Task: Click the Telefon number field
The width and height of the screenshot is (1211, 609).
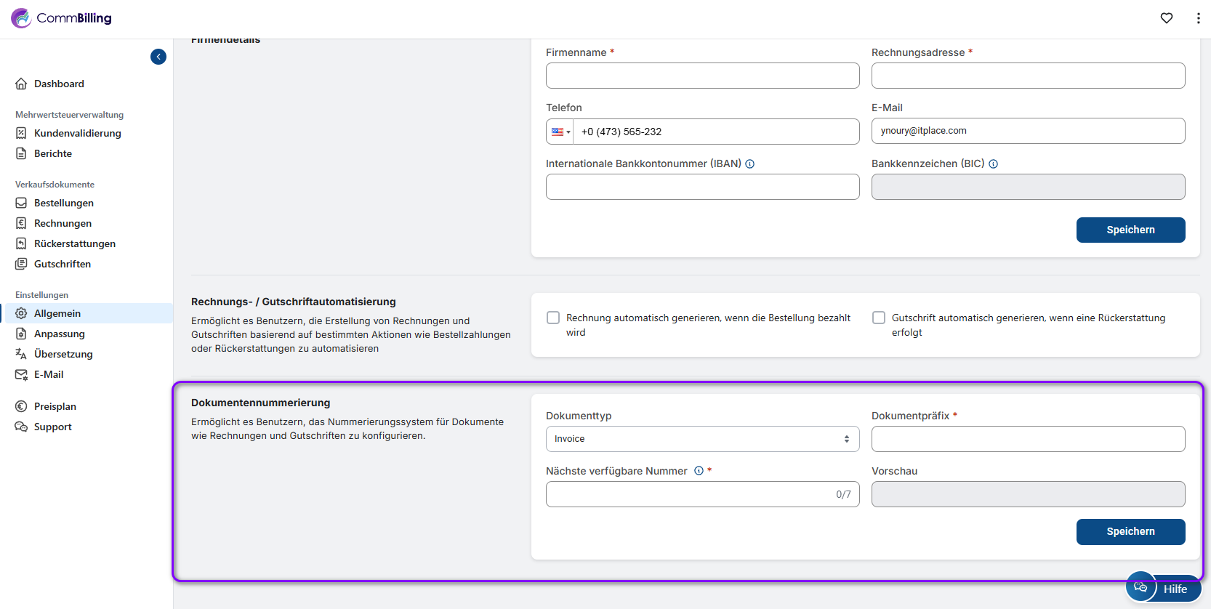Action: point(716,132)
